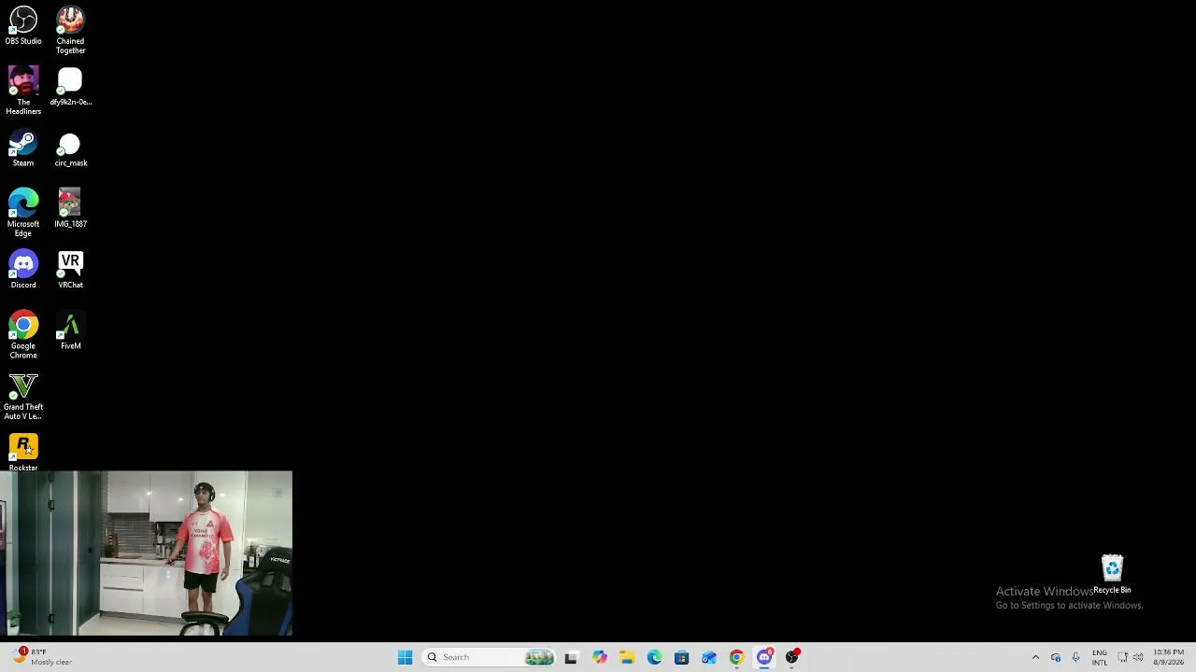Select the Recycle Bin icon

coord(1112,574)
